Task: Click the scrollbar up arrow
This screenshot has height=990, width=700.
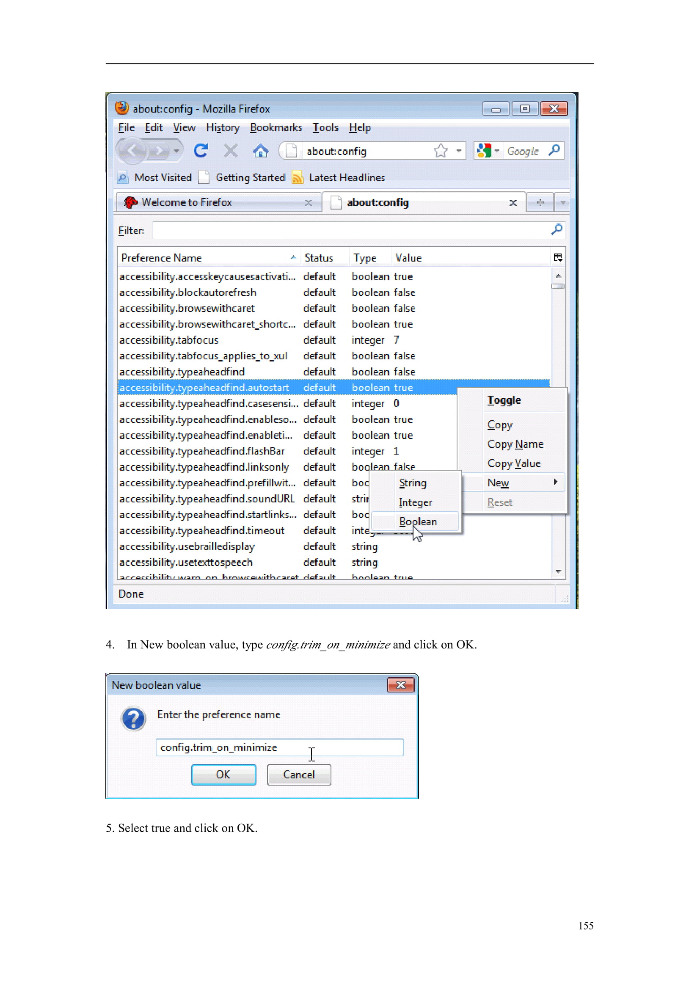Action: coord(558,276)
